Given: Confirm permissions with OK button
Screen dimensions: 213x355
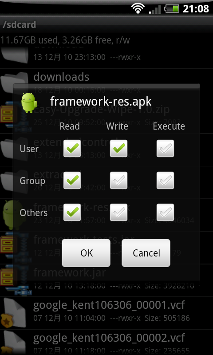Looking at the screenshot, I should [x=86, y=253].
